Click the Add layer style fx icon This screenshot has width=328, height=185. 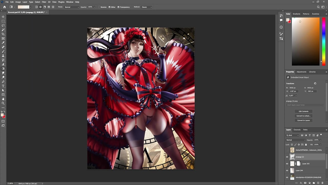pos(301,183)
